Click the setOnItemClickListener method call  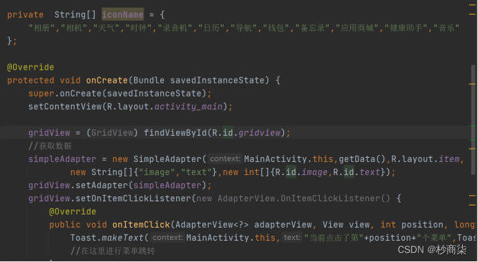pos(133,199)
